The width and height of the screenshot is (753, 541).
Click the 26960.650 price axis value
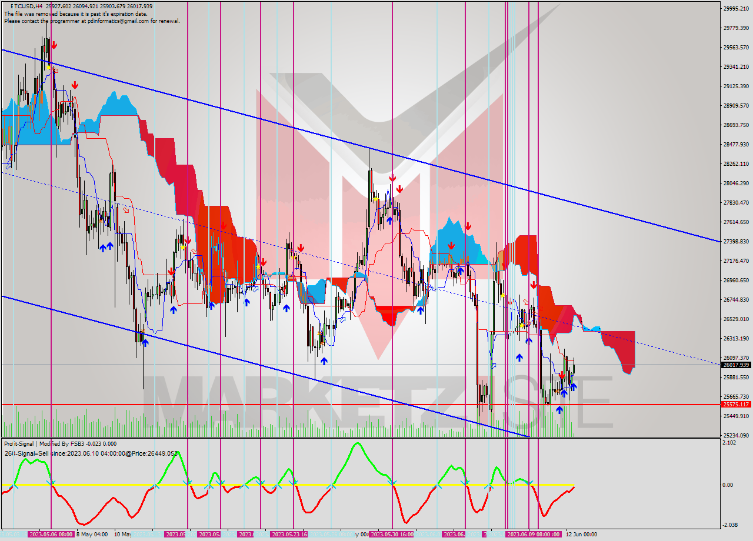tap(737, 280)
